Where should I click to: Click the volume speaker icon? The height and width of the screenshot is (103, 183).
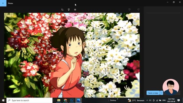pyautogui.click(x=150, y=100)
